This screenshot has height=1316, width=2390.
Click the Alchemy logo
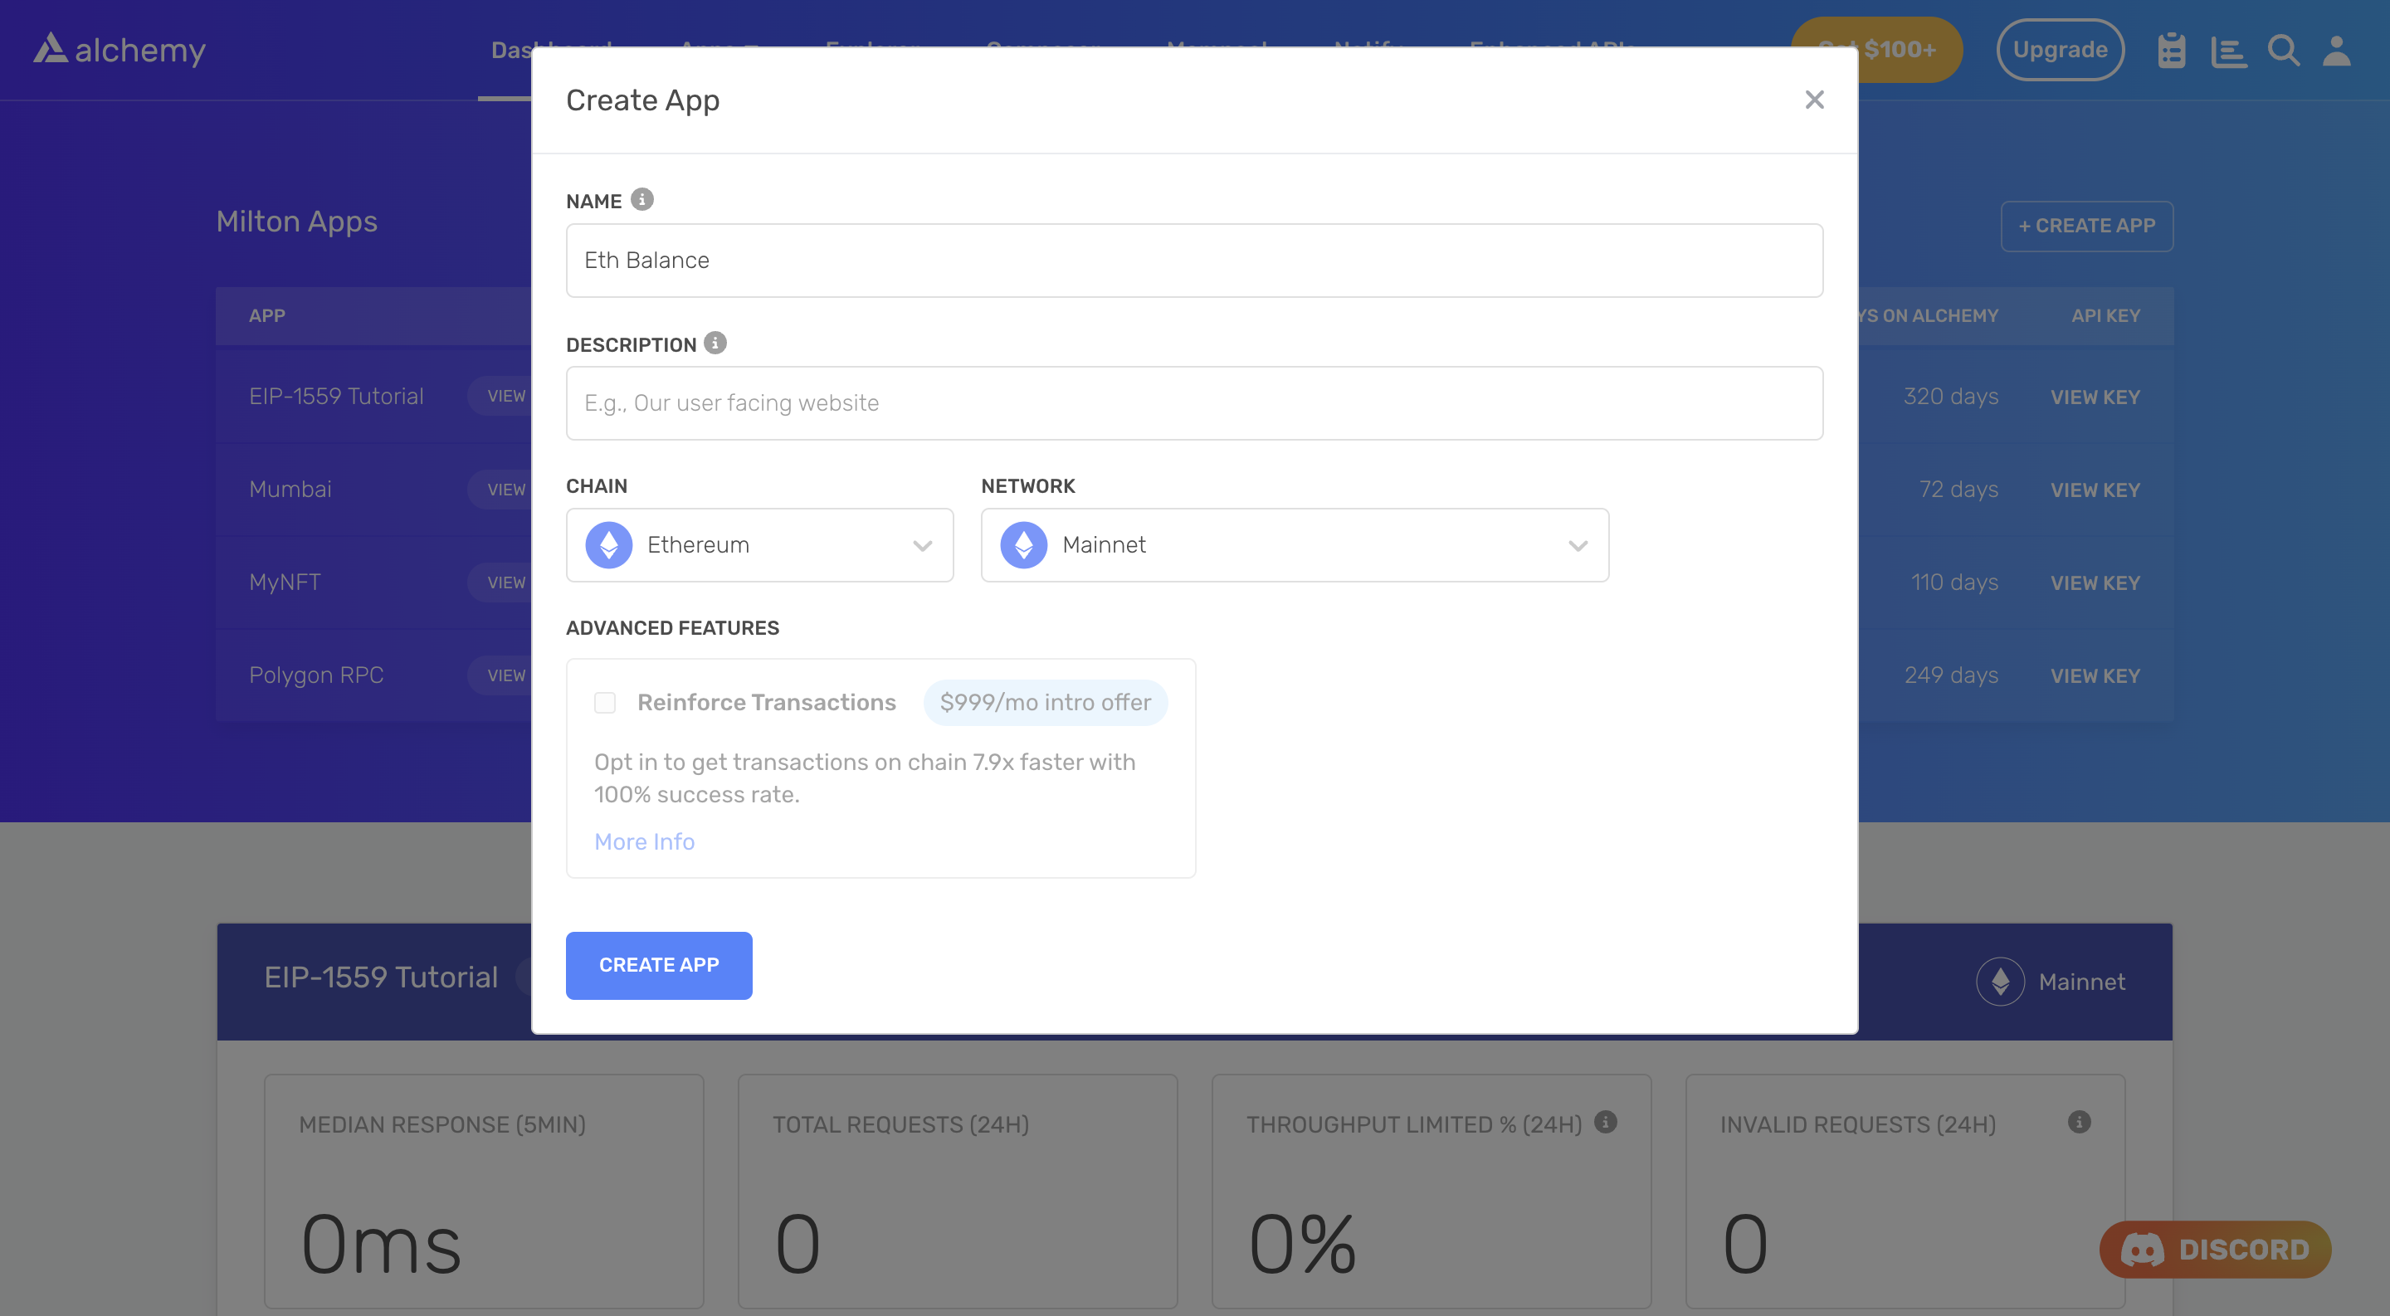point(119,49)
